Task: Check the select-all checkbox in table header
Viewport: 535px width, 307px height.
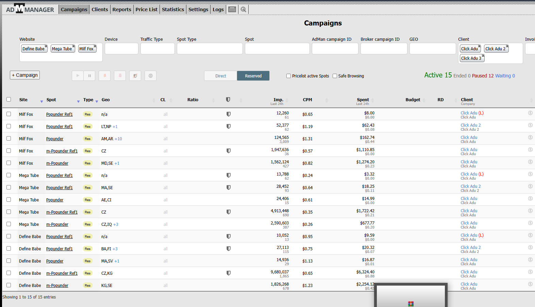Action: coord(9,100)
